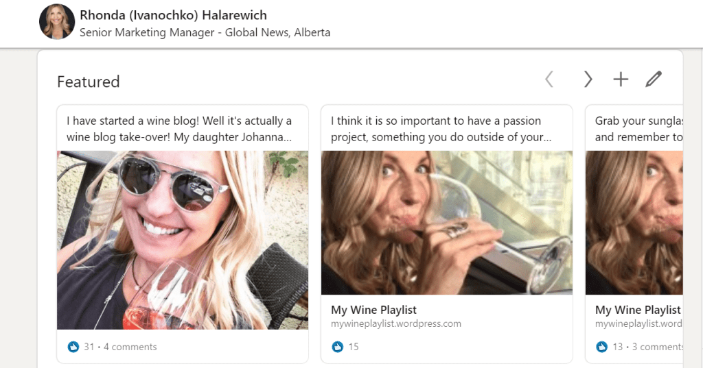Click the pencil icon to edit Featured
703x368 pixels.
tap(654, 80)
